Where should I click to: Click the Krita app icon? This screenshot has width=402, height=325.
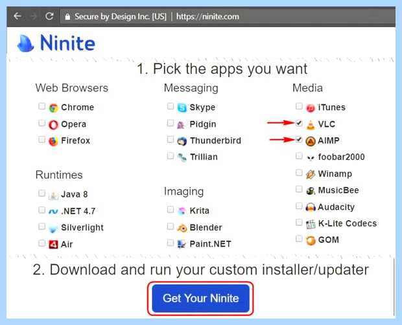tap(182, 211)
